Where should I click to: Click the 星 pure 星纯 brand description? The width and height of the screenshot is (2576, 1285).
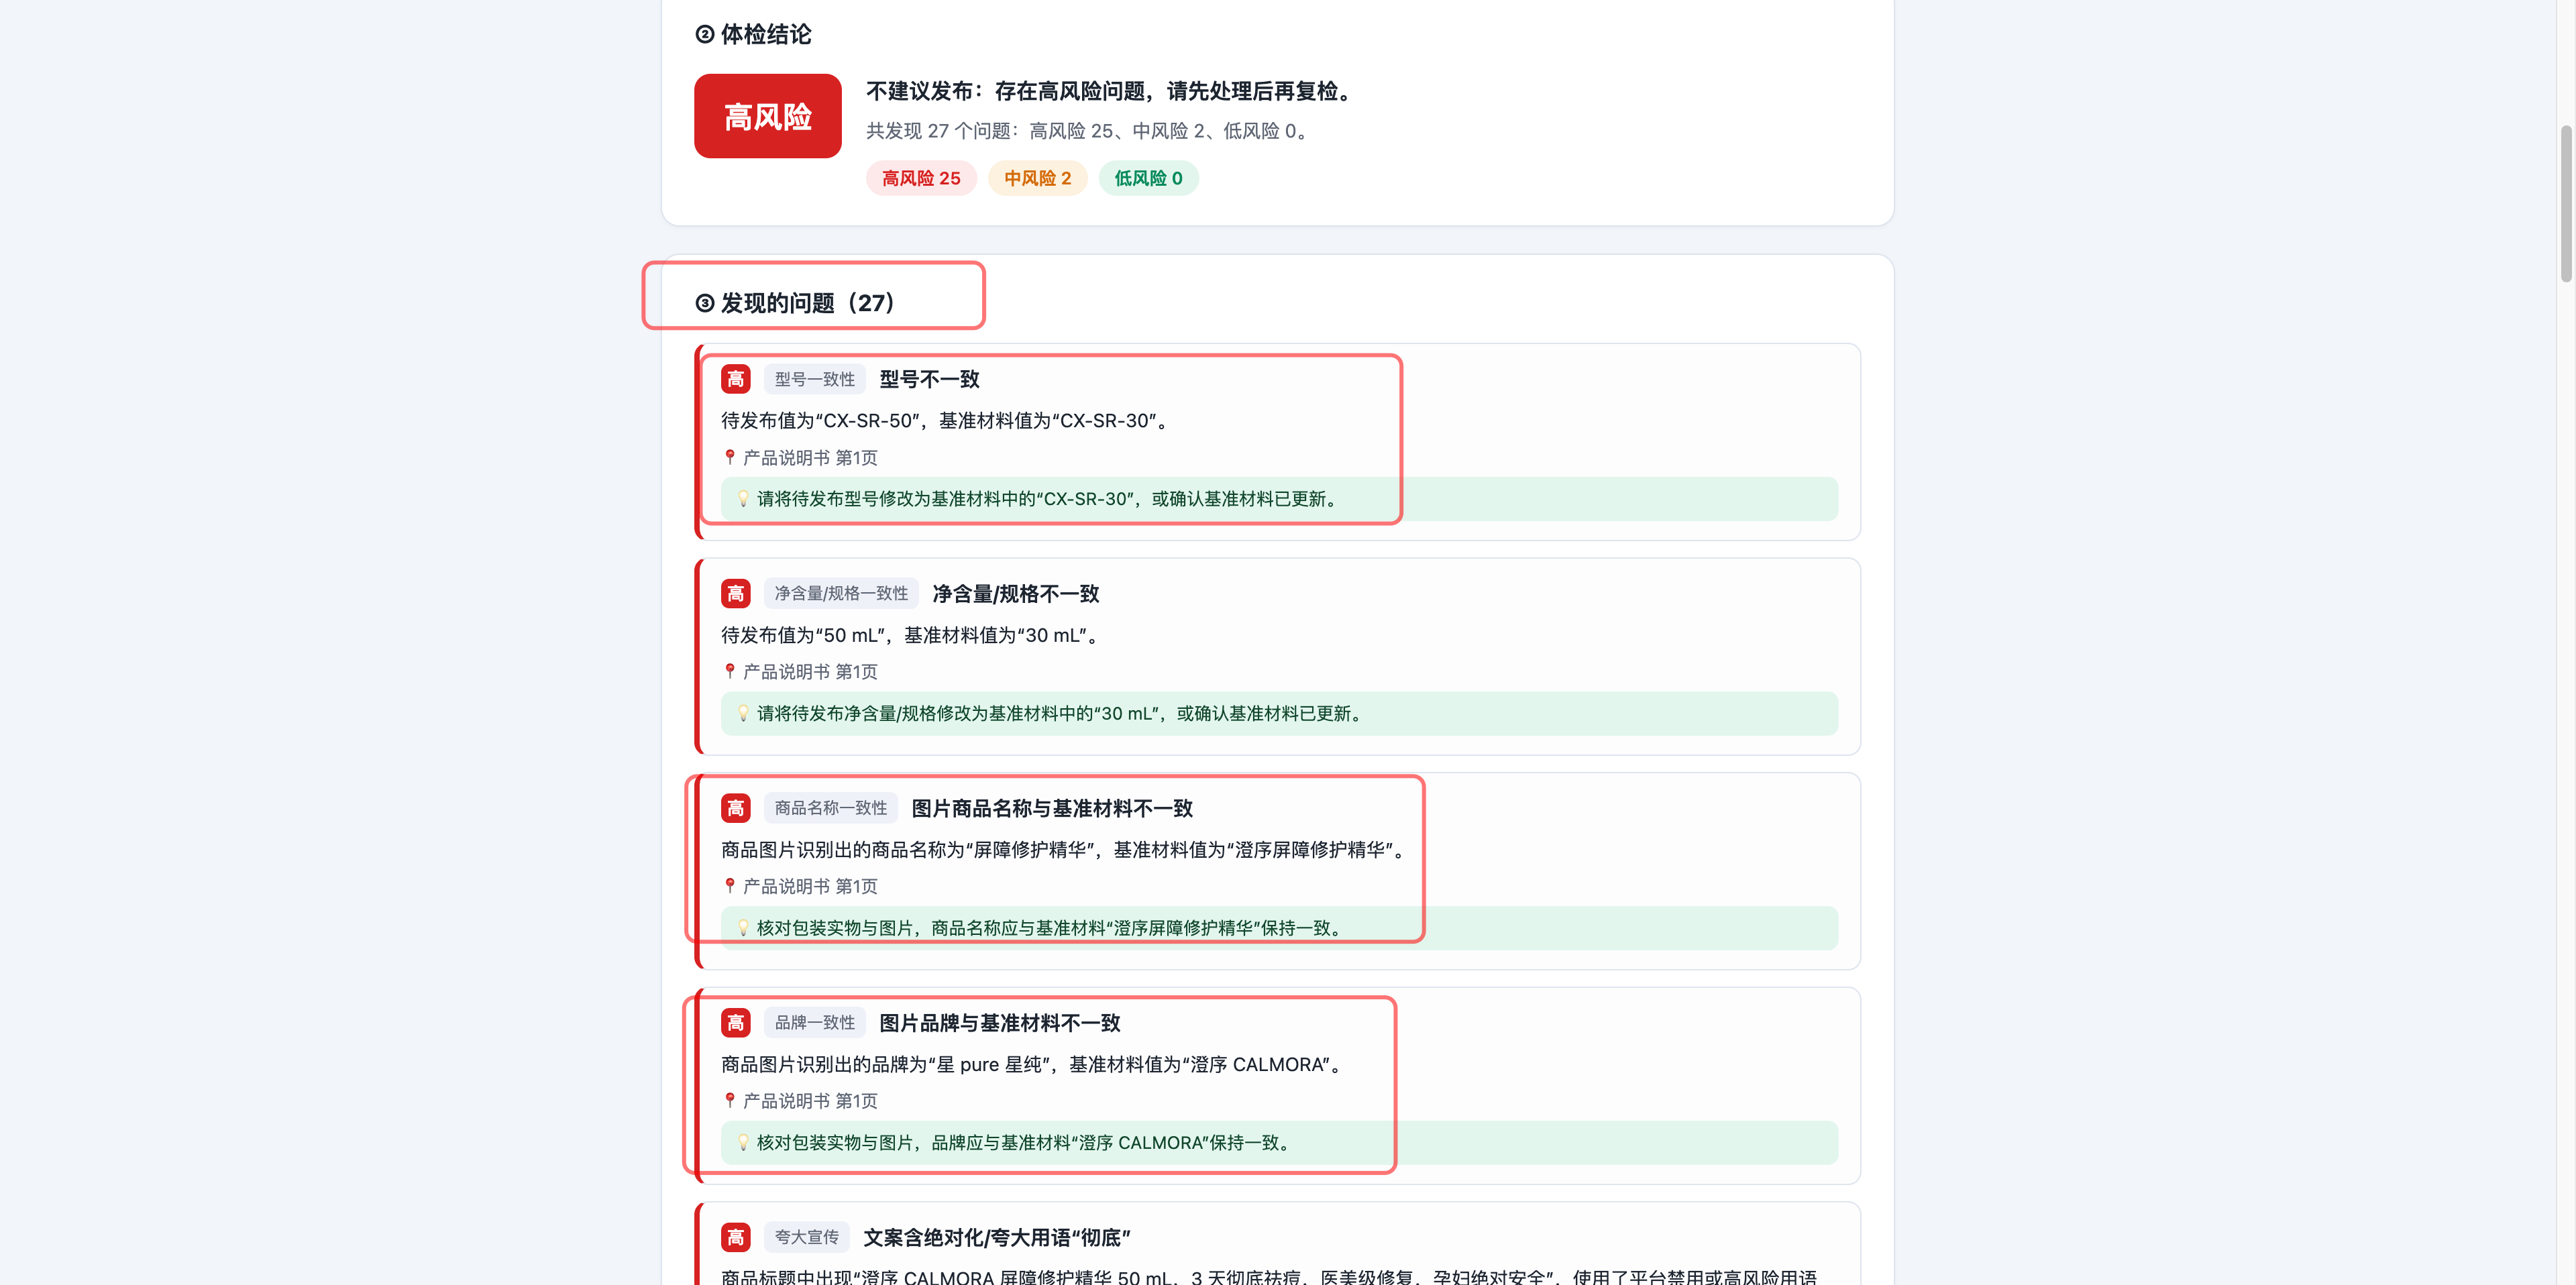pos(1033,1064)
